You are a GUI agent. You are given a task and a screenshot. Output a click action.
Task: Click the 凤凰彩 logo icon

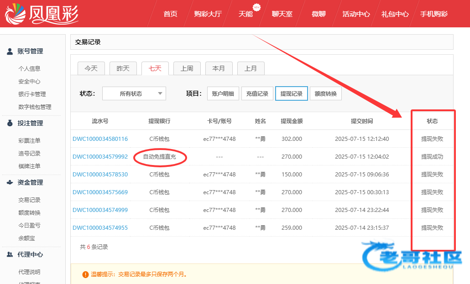tap(15, 14)
